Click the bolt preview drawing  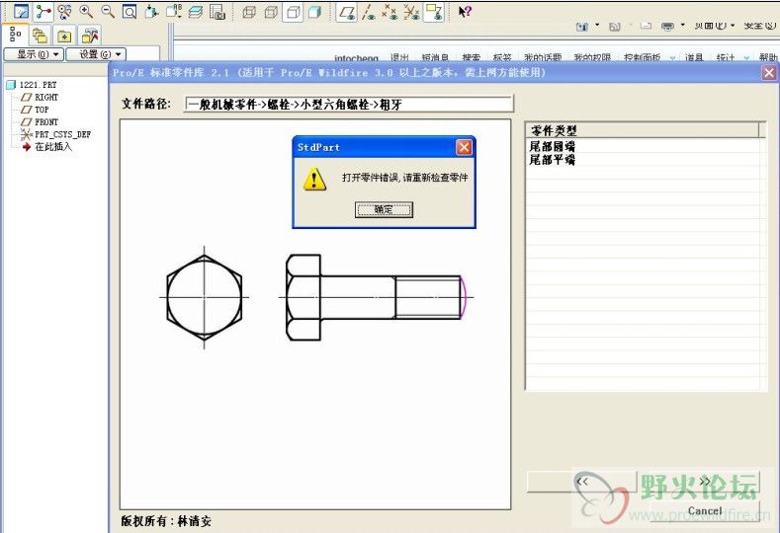pos(315,314)
